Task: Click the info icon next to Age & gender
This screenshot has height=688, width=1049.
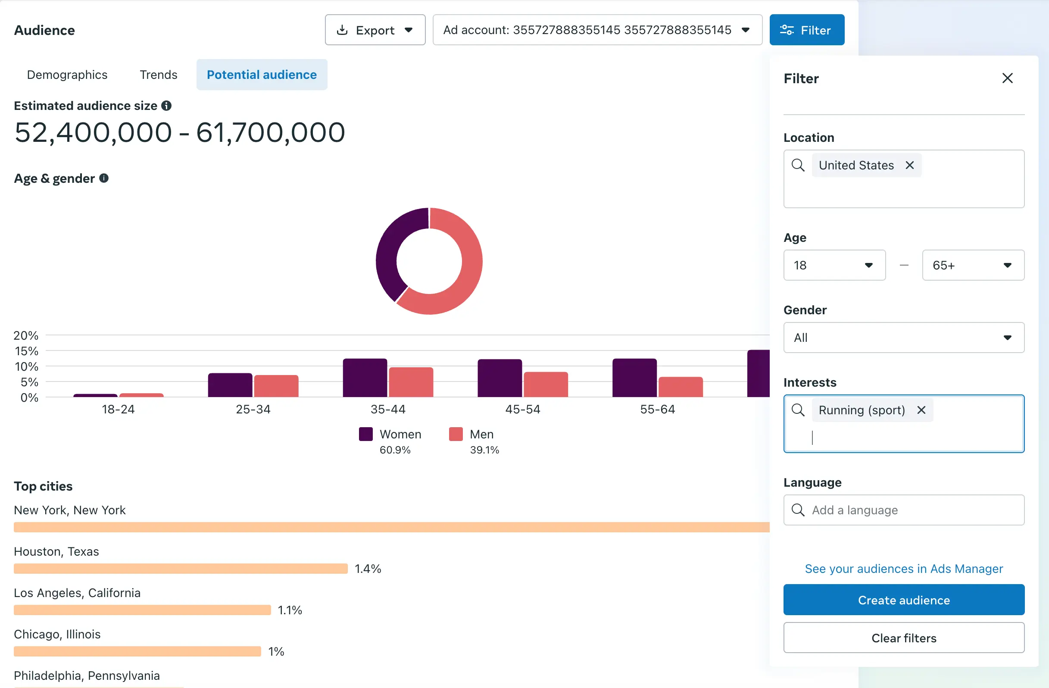Action: [x=104, y=178]
